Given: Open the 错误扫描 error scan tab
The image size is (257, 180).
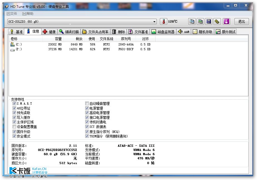Looking at the screenshot, I should click(69, 32).
